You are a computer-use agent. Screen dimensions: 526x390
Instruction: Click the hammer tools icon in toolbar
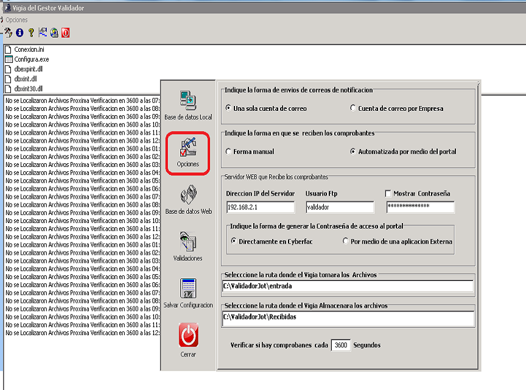(8, 32)
